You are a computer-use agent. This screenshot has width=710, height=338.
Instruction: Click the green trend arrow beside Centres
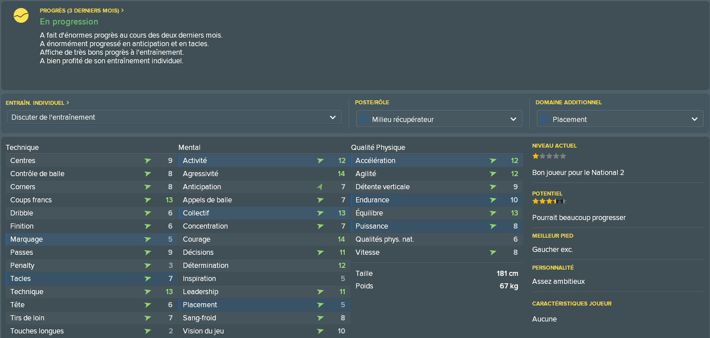[148, 161]
